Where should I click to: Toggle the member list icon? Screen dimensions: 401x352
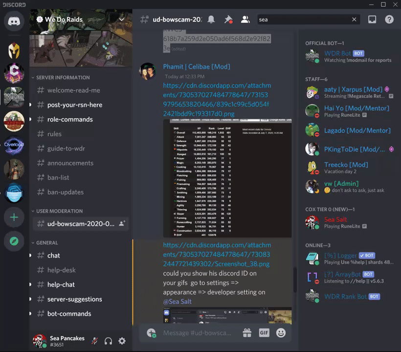[x=245, y=20]
